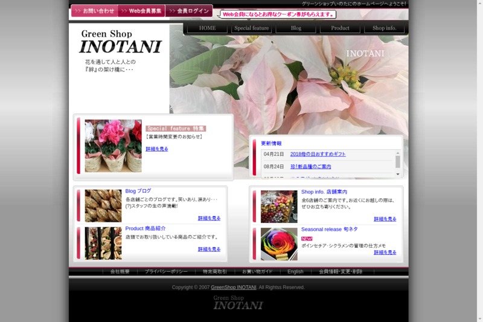The height and width of the screenshot is (322, 483).
Task: Click the Web会員 coupon speech bubble banner
Action: click(278, 14)
